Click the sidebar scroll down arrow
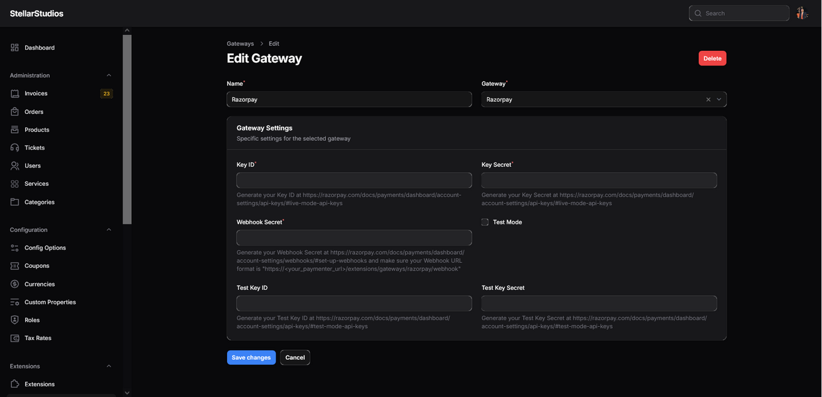The width and height of the screenshot is (822, 397). (127, 393)
